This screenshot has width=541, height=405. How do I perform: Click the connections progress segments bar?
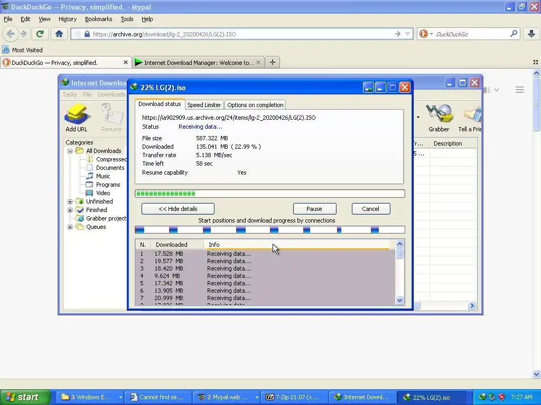pos(270,230)
